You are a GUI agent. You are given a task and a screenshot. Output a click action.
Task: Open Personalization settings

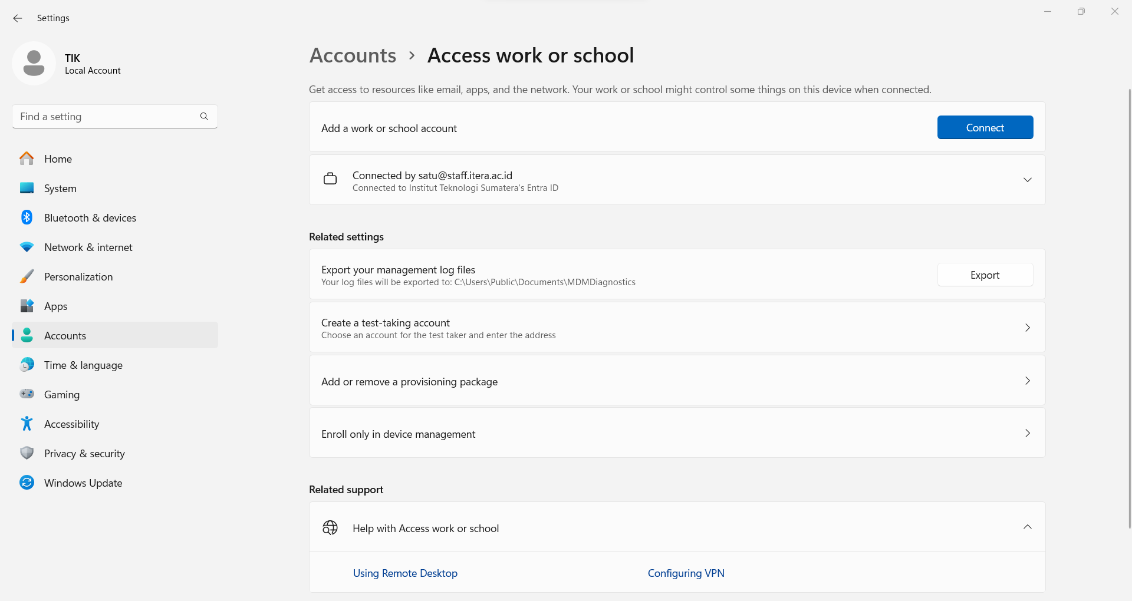pyautogui.click(x=115, y=276)
